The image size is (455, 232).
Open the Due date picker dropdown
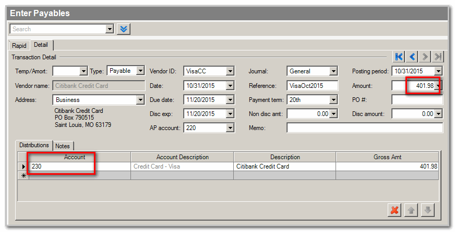[230, 100]
